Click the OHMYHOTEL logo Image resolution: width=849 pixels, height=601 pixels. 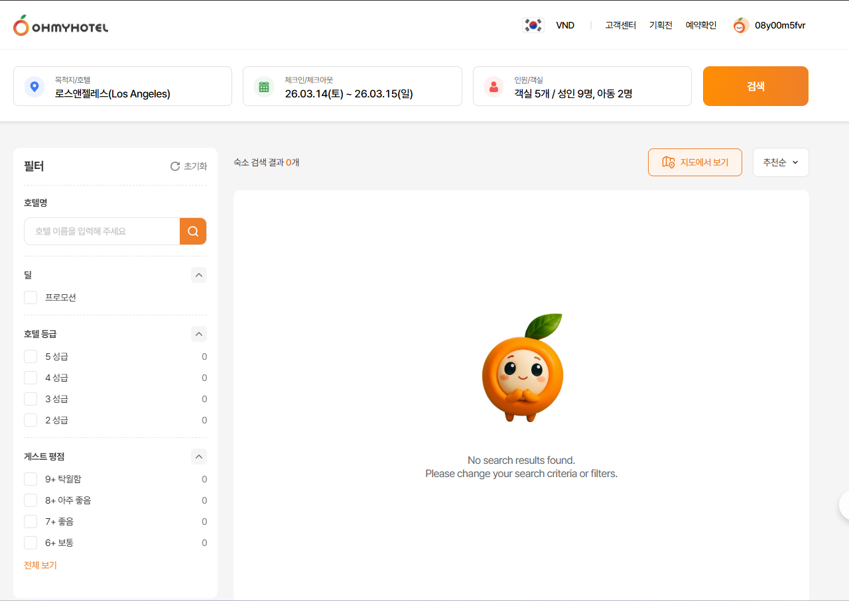pos(60,25)
